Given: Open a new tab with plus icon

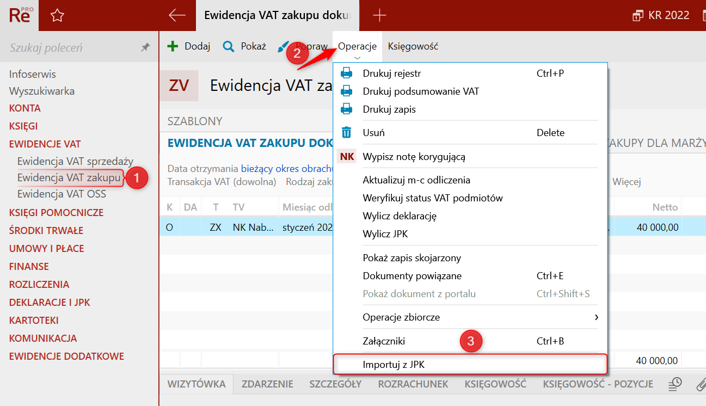Looking at the screenshot, I should (379, 15).
